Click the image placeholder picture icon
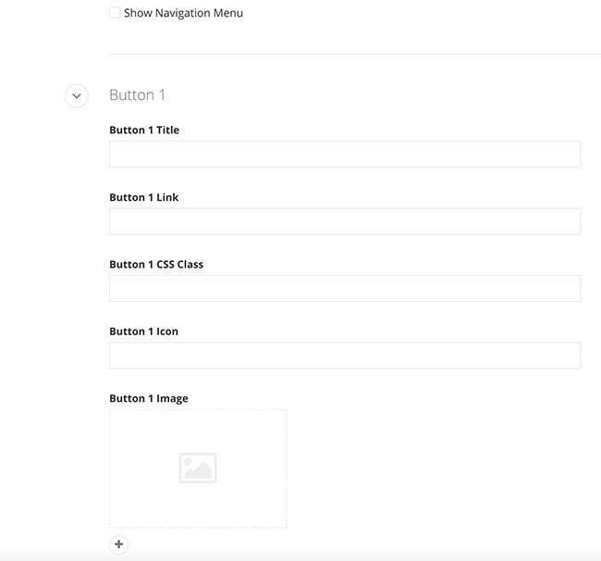This screenshot has height=561, width=601. tap(198, 468)
